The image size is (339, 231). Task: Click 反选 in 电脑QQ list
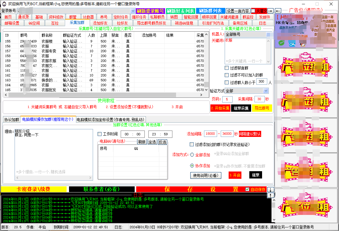(x=163, y=142)
